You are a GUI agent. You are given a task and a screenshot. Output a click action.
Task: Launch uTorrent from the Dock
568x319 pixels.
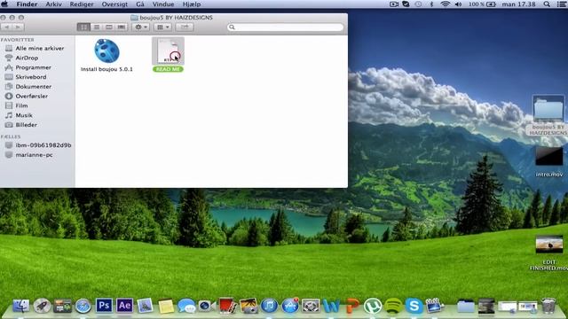tap(373, 306)
